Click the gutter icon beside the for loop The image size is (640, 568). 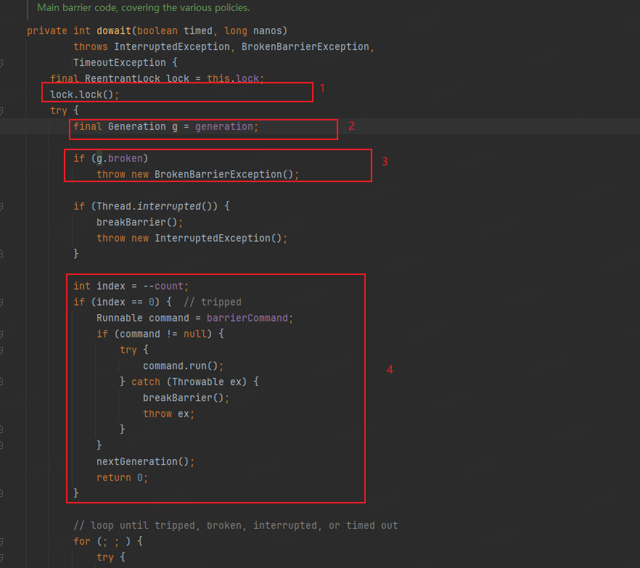click(x=4, y=540)
